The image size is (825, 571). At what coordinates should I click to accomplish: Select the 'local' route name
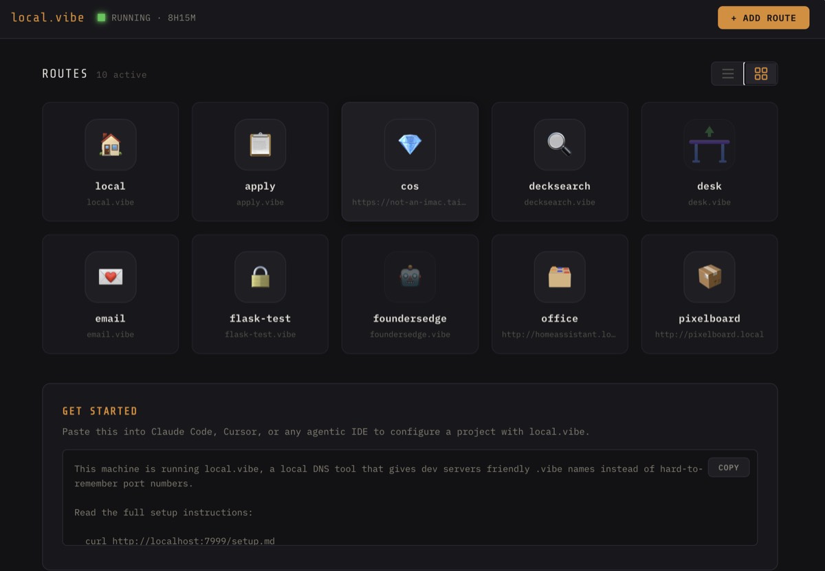110,186
